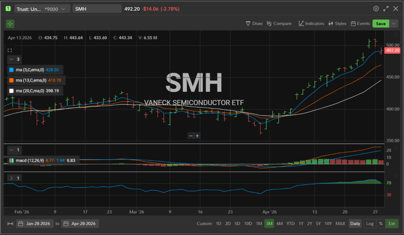The image size is (404, 235).
Task: Toggle percent scale button
Action: click(x=381, y=224)
